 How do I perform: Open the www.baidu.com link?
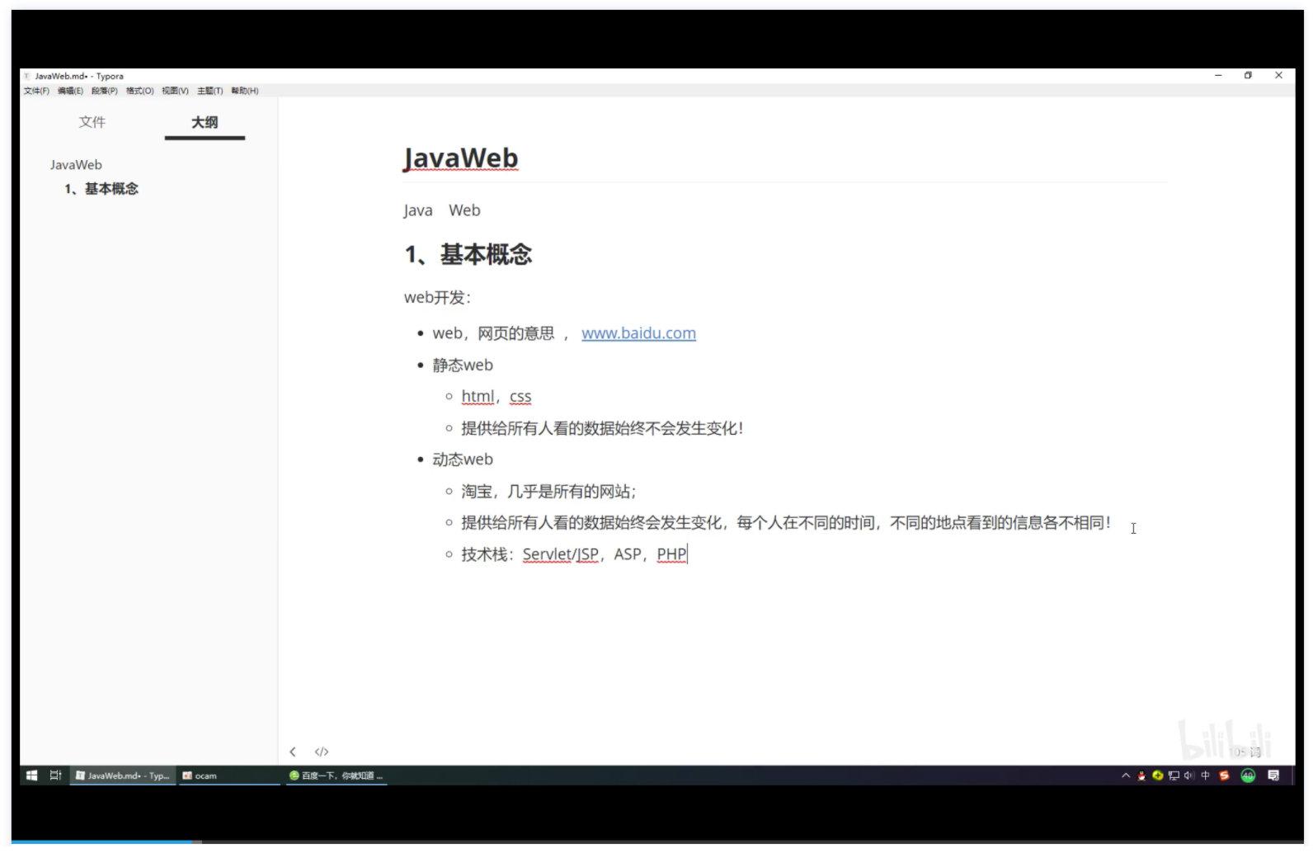[x=638, y=333]
